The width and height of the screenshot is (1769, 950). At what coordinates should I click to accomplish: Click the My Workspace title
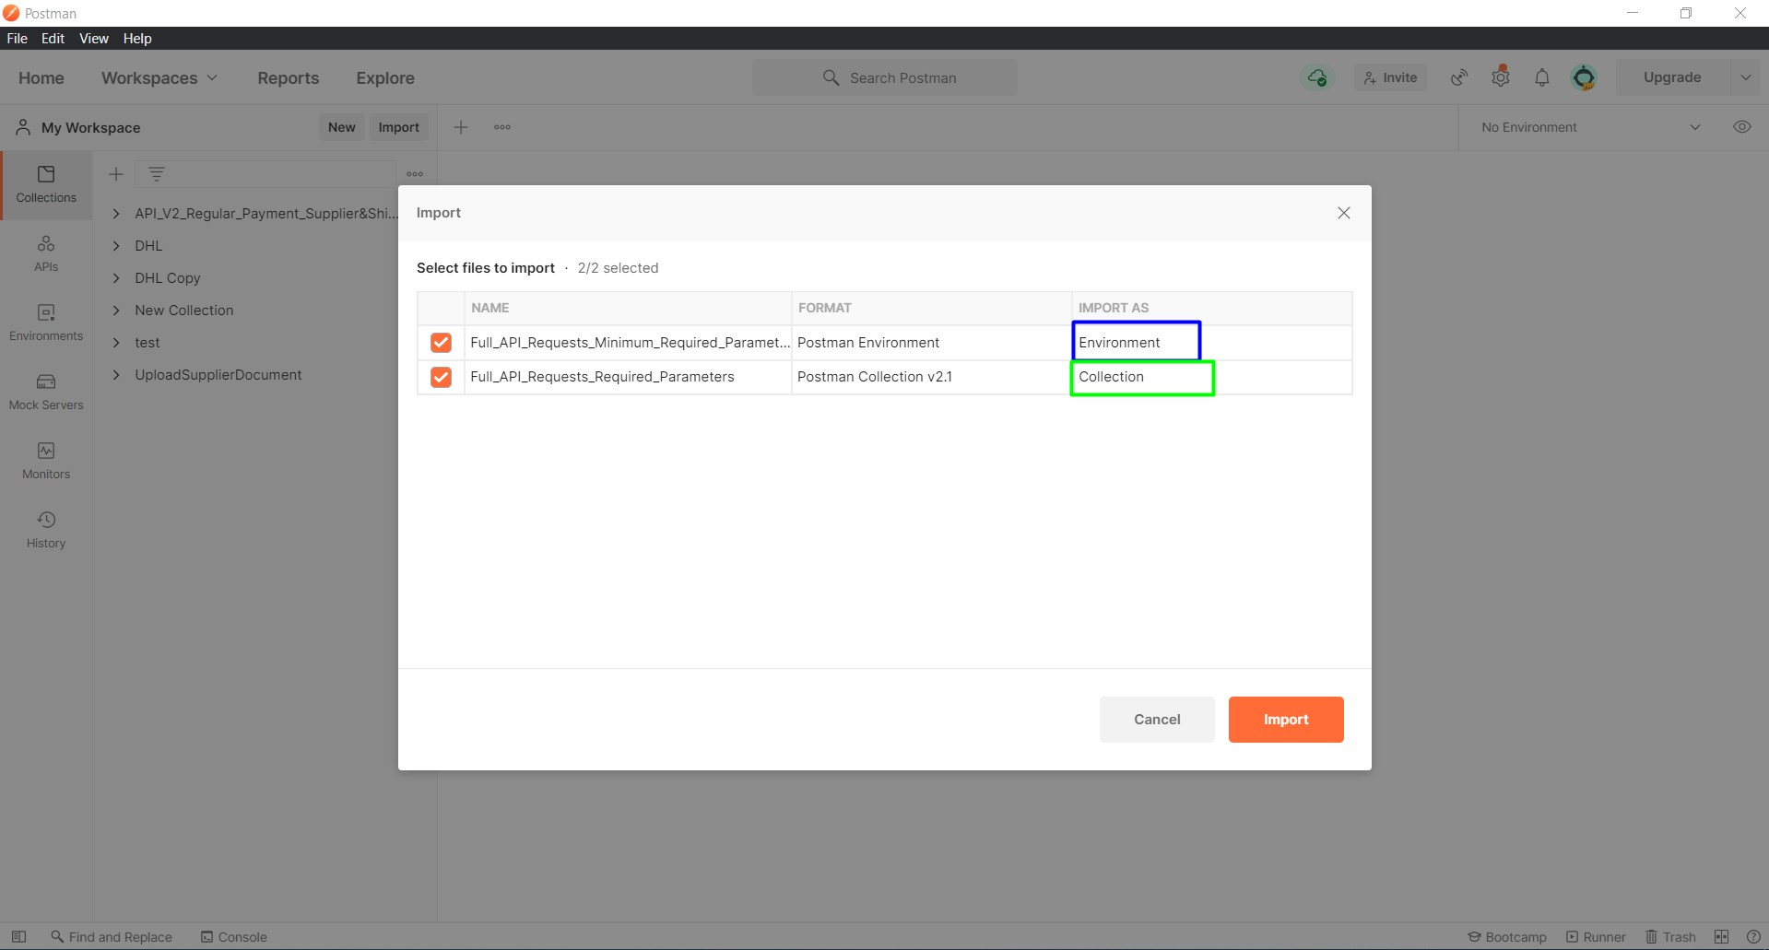[91, 128]
